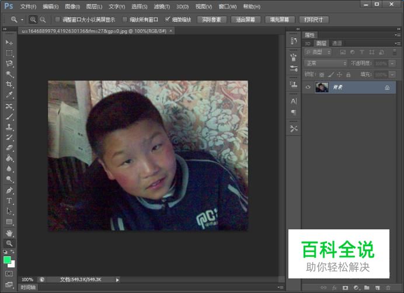Swap foreground and background colors
The width and height of the screenshot is (404, 293).
12,252
